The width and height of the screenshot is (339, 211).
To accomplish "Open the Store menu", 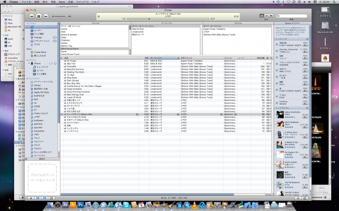I will tap(62, 2).
